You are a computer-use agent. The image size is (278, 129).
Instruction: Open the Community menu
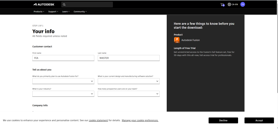pyautogui.click(x=80, y=12)
